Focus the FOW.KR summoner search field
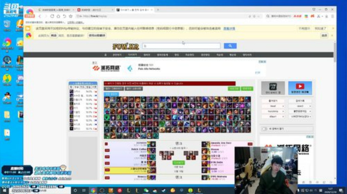This screenshot has width=347, height=194. pyautogui.click(x=181, y=46)
